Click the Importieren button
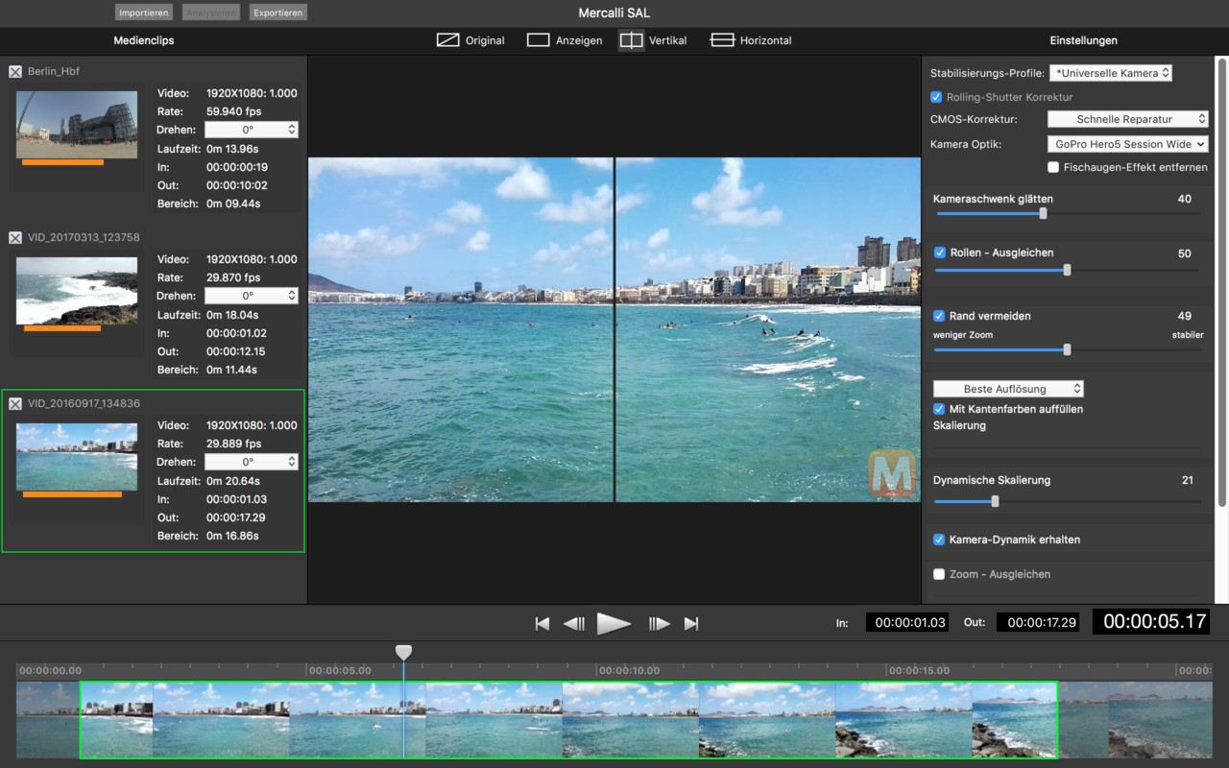The image size is (1229, 768). pyautogui.click(x=144, y=12)
